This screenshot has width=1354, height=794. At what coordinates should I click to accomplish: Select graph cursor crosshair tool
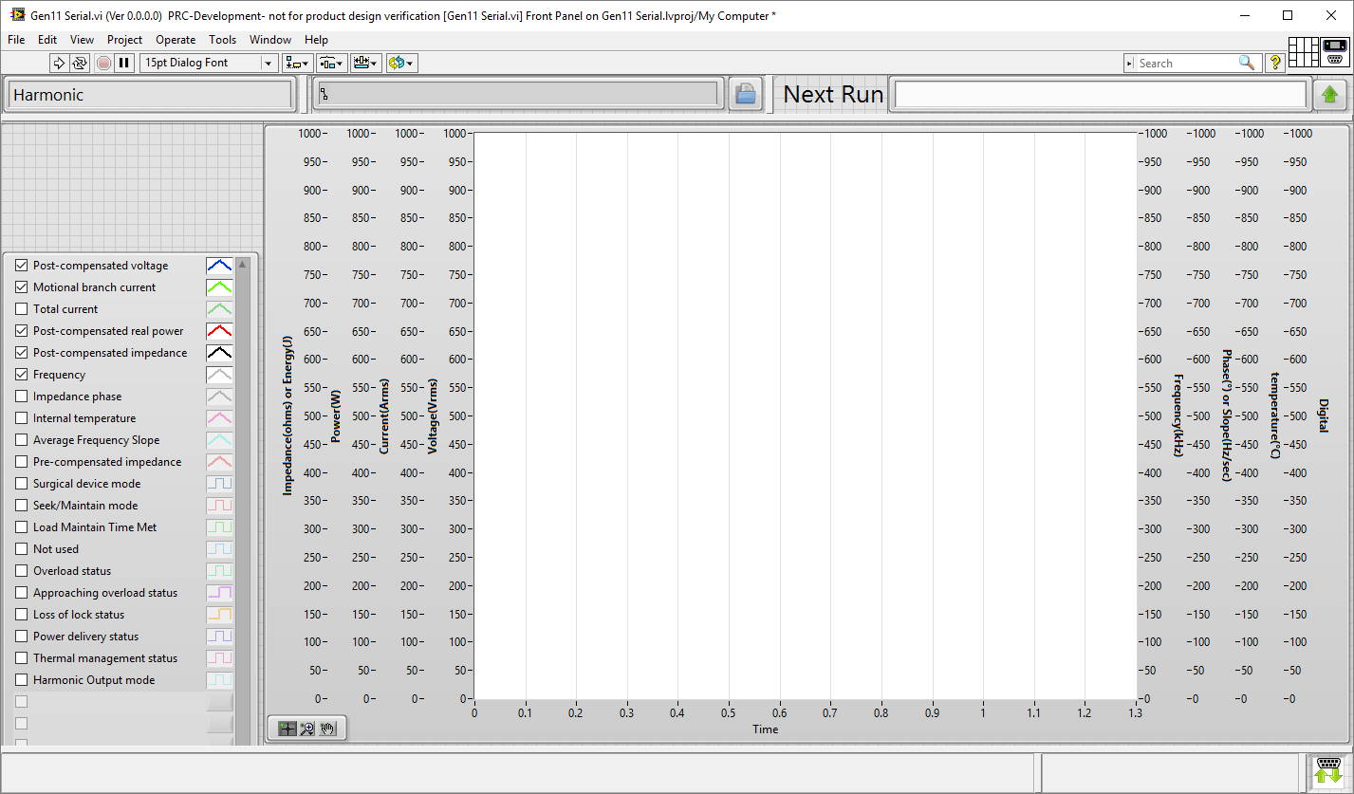tap(287, 729)
